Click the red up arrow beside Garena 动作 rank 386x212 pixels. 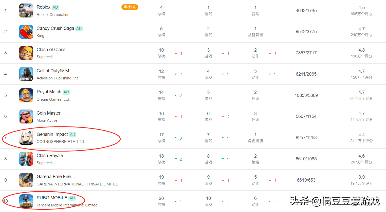[270, 180]
